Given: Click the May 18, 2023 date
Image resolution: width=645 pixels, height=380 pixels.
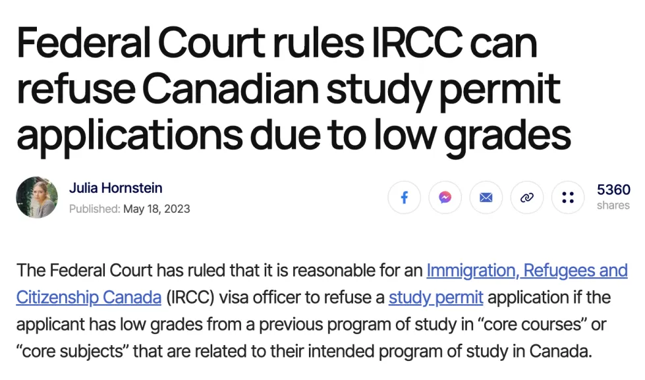Looking at the screenshot, I should click(157, 209).
